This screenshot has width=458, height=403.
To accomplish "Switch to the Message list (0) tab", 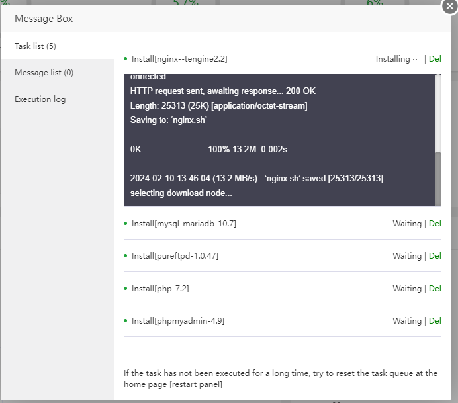I will click(44, 73).
